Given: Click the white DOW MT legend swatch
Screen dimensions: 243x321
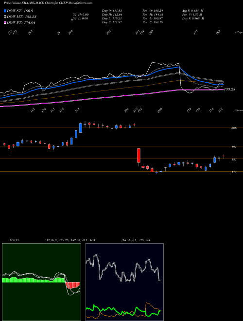Looking at the screenshot, I should (x=5, y=17).
